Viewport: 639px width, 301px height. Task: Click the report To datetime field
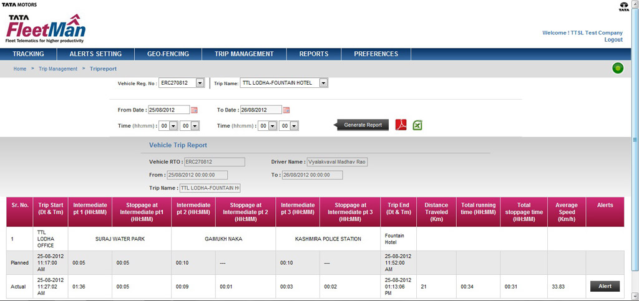[313, 175]
